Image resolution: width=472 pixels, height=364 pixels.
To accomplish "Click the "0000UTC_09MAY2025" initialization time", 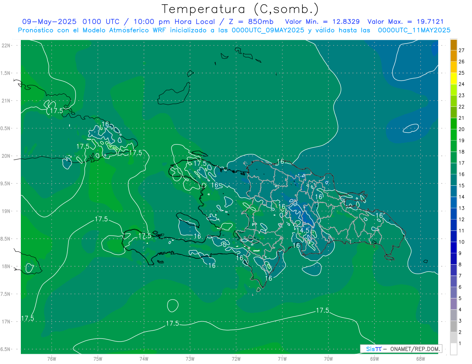I will click(268, 30).
